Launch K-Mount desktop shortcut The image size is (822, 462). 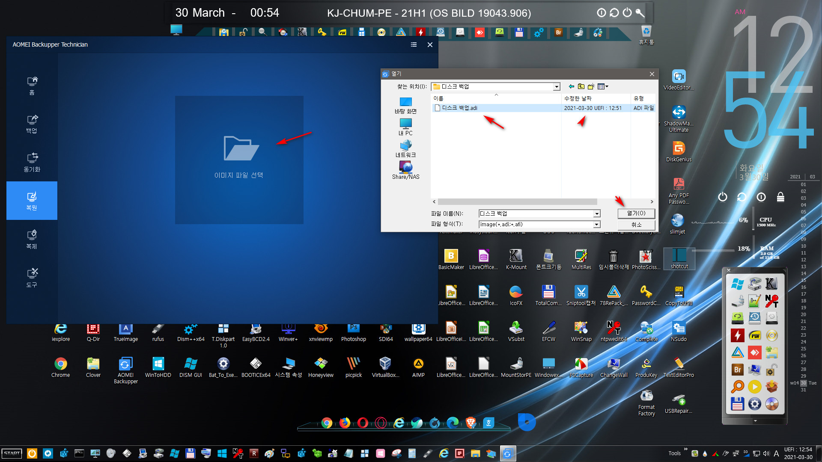[516, 260]
